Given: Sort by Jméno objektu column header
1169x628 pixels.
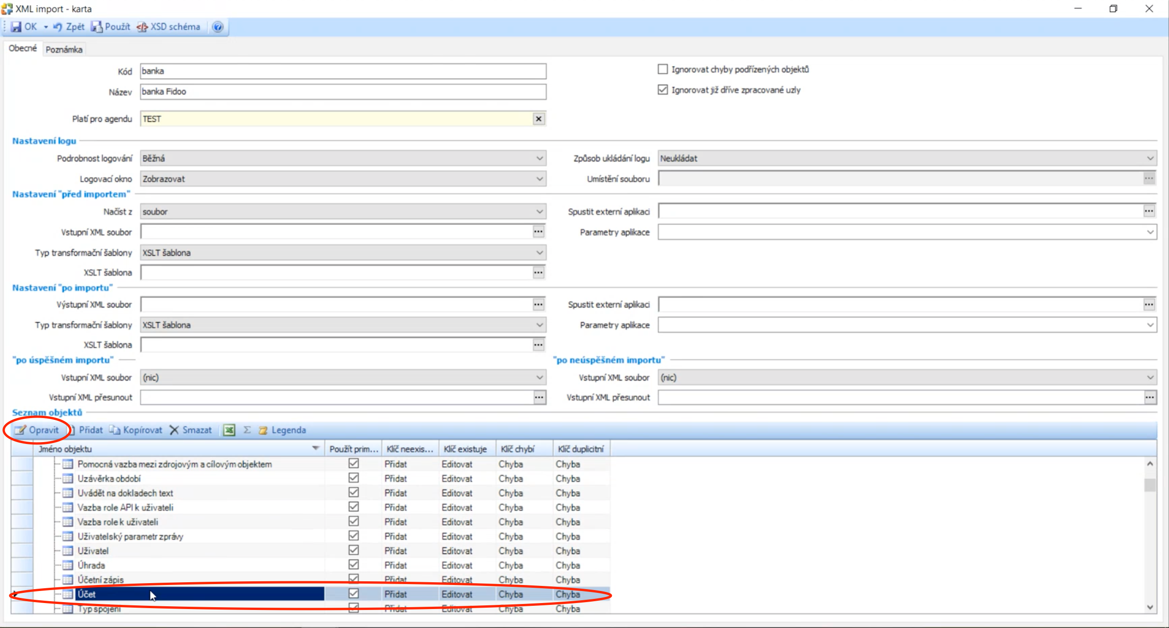Looking at the screenshot, I should coord(179,449).
